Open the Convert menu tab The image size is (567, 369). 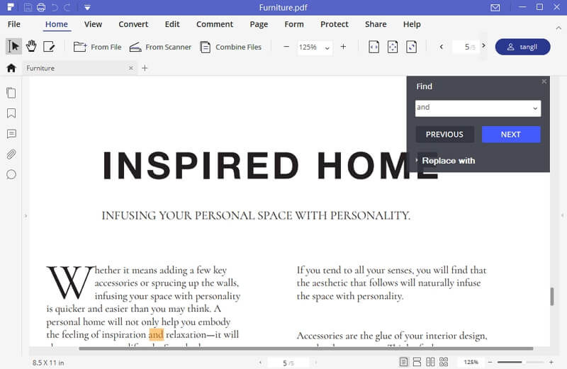pyautogui.click(x=133, y=24)
